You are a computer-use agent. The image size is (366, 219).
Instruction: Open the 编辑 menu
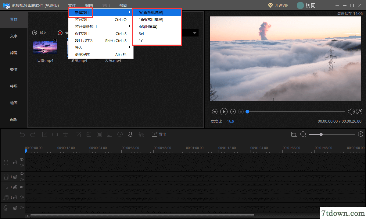89,5
